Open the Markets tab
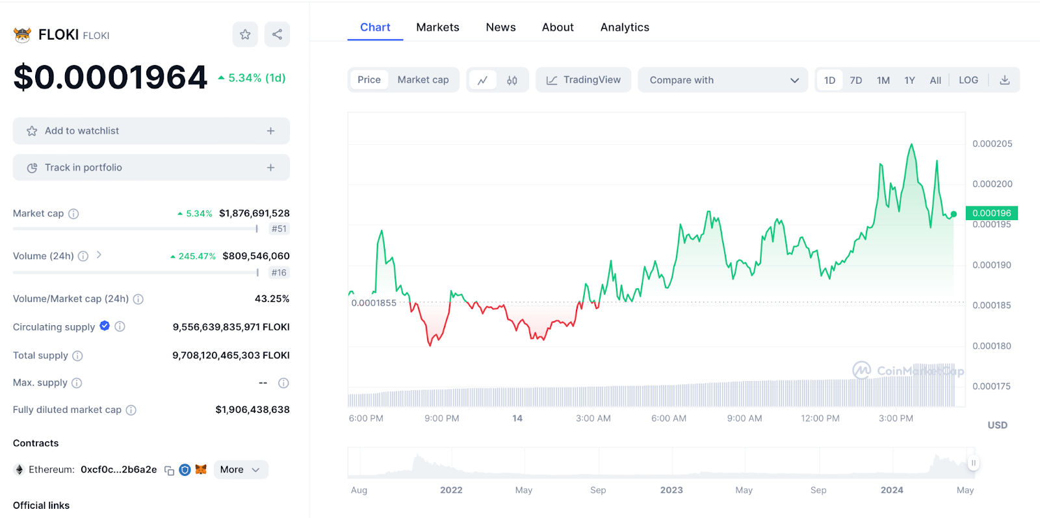Image resolution: width=1040 pixels, height=518 pixels. pos(437,27)
